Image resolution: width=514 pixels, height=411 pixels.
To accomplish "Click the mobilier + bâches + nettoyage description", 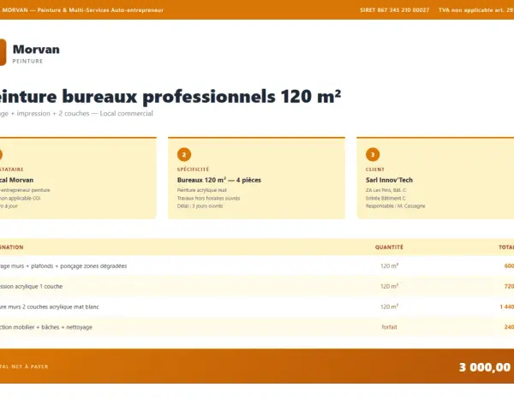I will [46, 327].
